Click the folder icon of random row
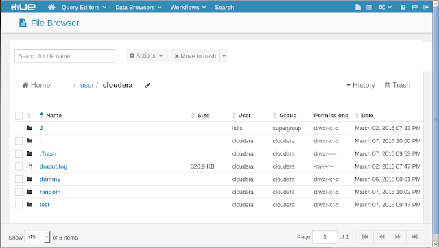The width and height of the screenshot is (439, 248). [x=29, y=192]
